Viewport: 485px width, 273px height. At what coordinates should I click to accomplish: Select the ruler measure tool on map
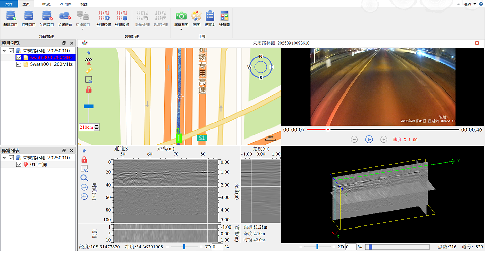coord(89,71)
